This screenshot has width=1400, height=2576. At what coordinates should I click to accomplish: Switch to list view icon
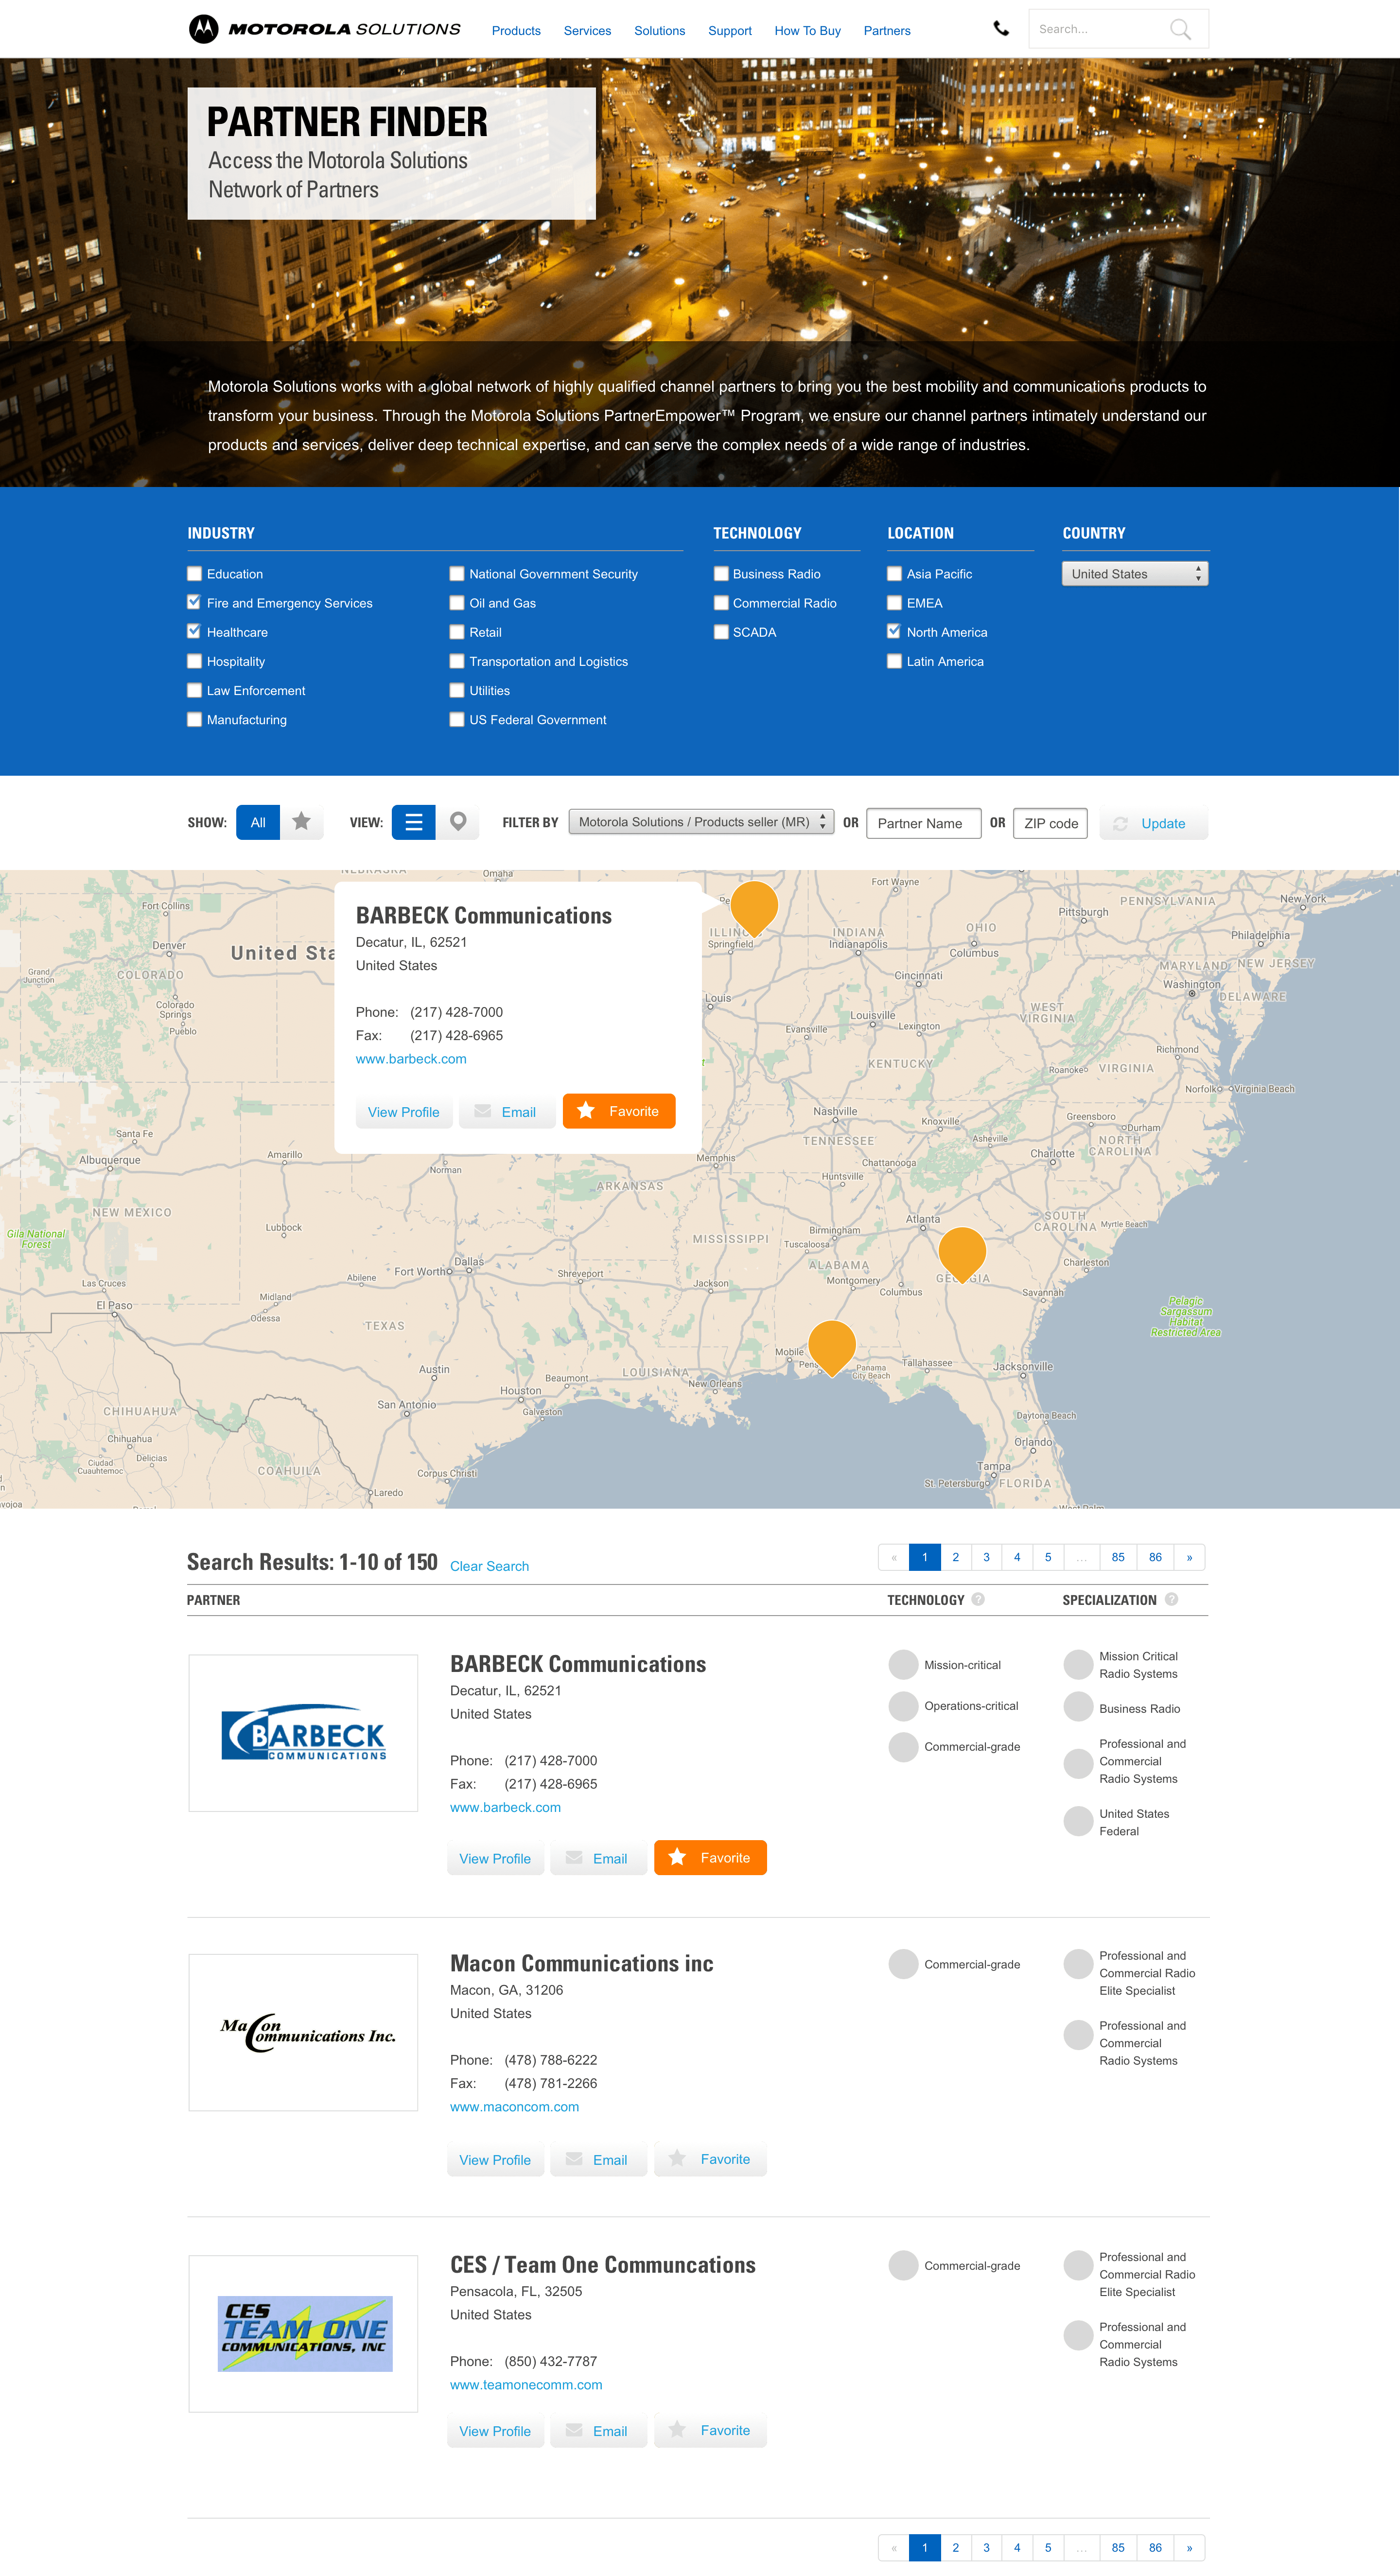[413, 822]
